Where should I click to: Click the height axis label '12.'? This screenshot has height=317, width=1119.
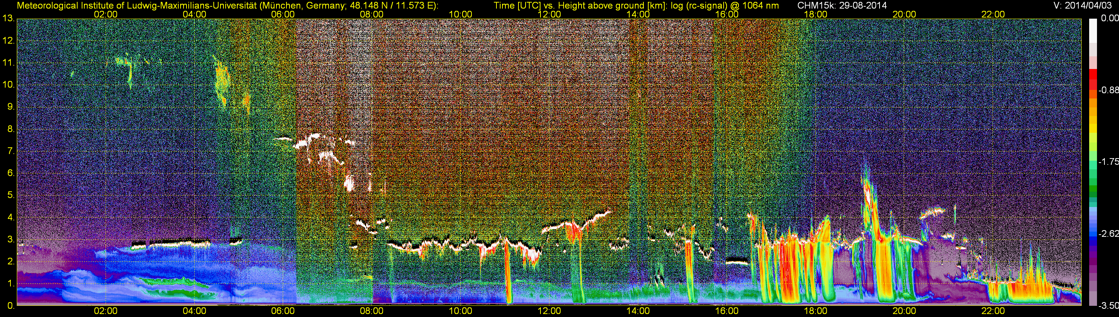8,41
